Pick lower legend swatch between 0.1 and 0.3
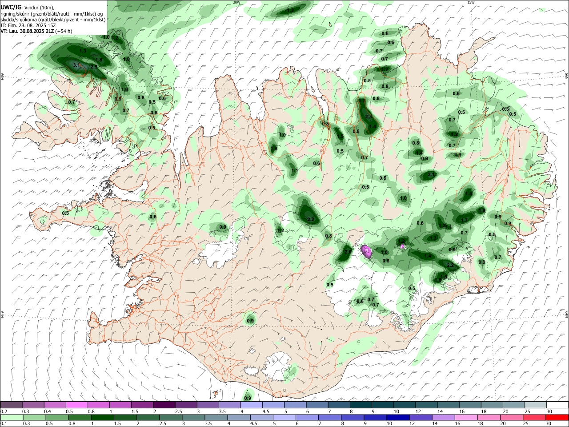Screen dimensions: 569x427 click(x=11, y=417)
